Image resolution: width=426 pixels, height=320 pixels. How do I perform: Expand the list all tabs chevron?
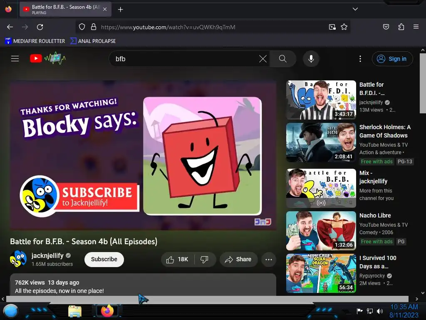coord(355,9)
